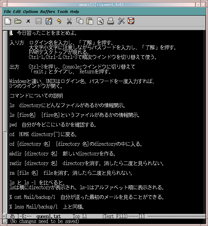
Task: Click the Search magnifier icon
Action: click(x=100, y=21)
